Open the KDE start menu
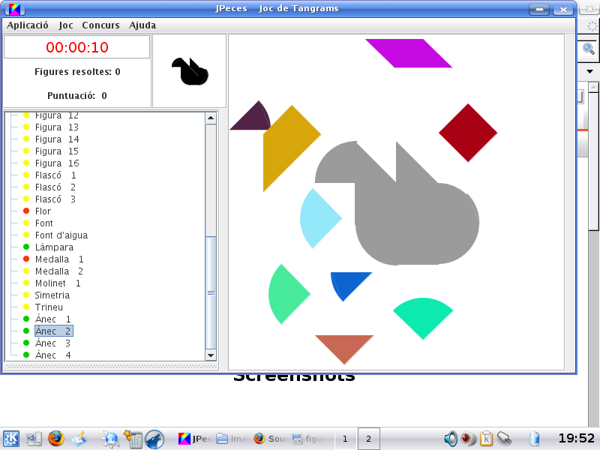 coord(11,439)
